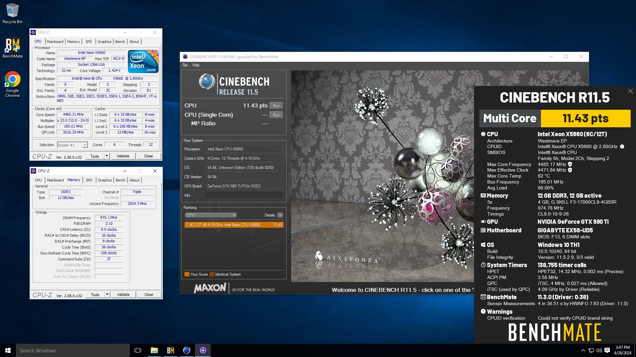The height and width of the screenshot is (357, 636).
Task: Click the verified shield next to 4485.17 MHz
Action: coord(570,164)
